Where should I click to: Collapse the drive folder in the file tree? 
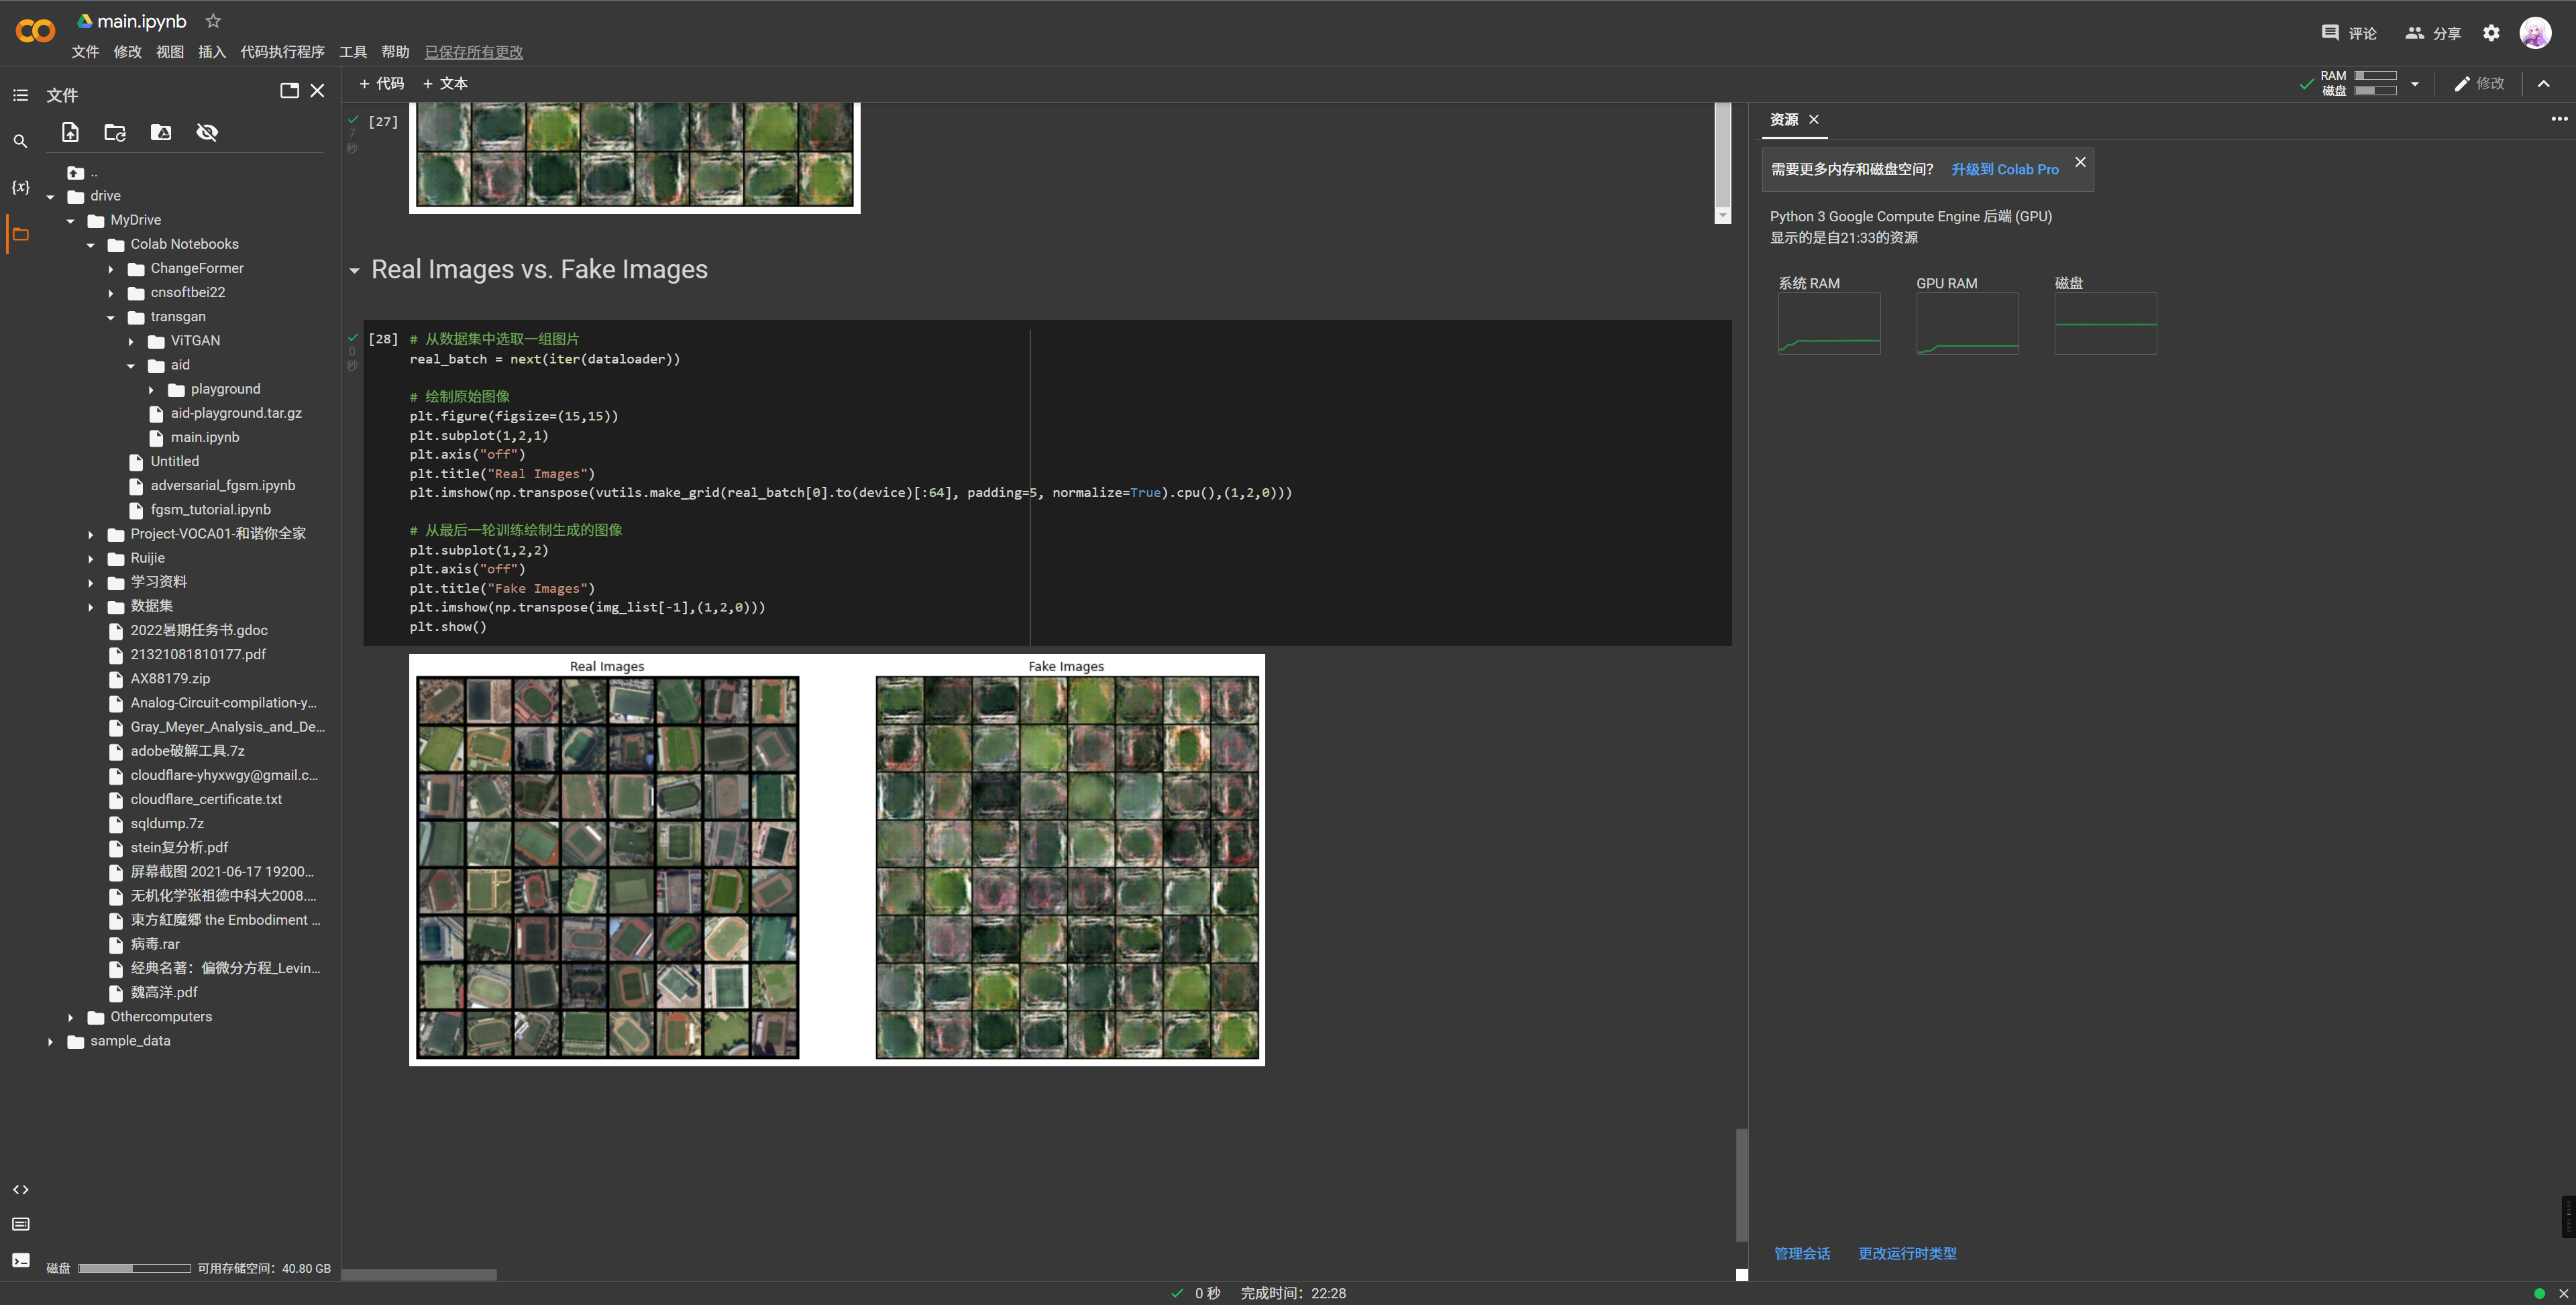(x=50, y=196)
